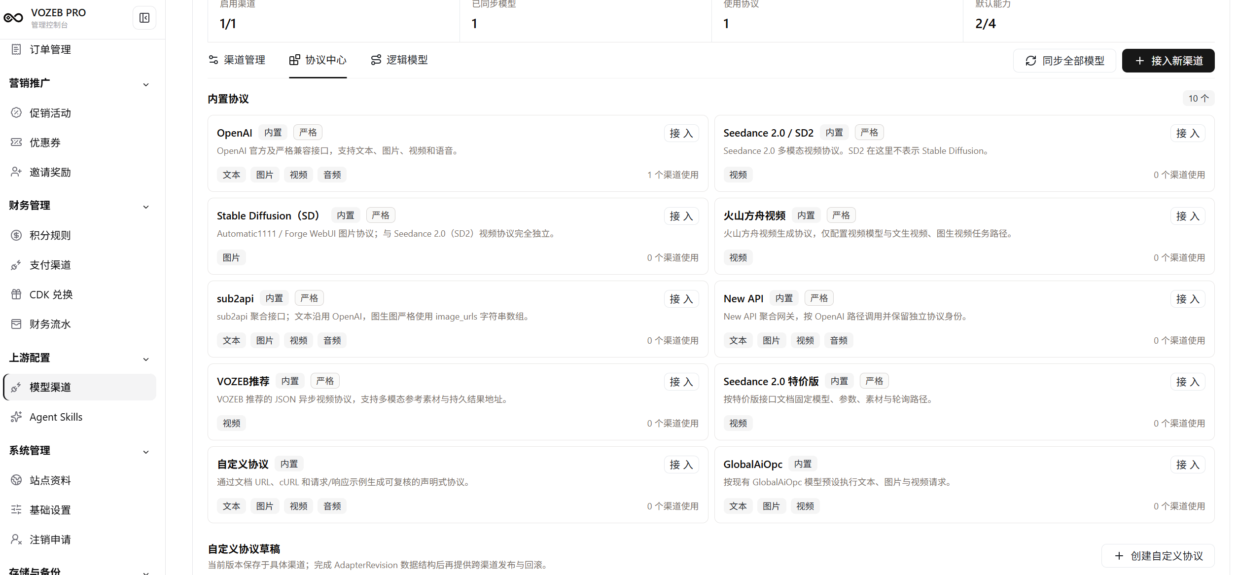Click the 严格 tag on OpenAI card
The width and height of the screenshot is (1238, 575).
click(308, 133)
